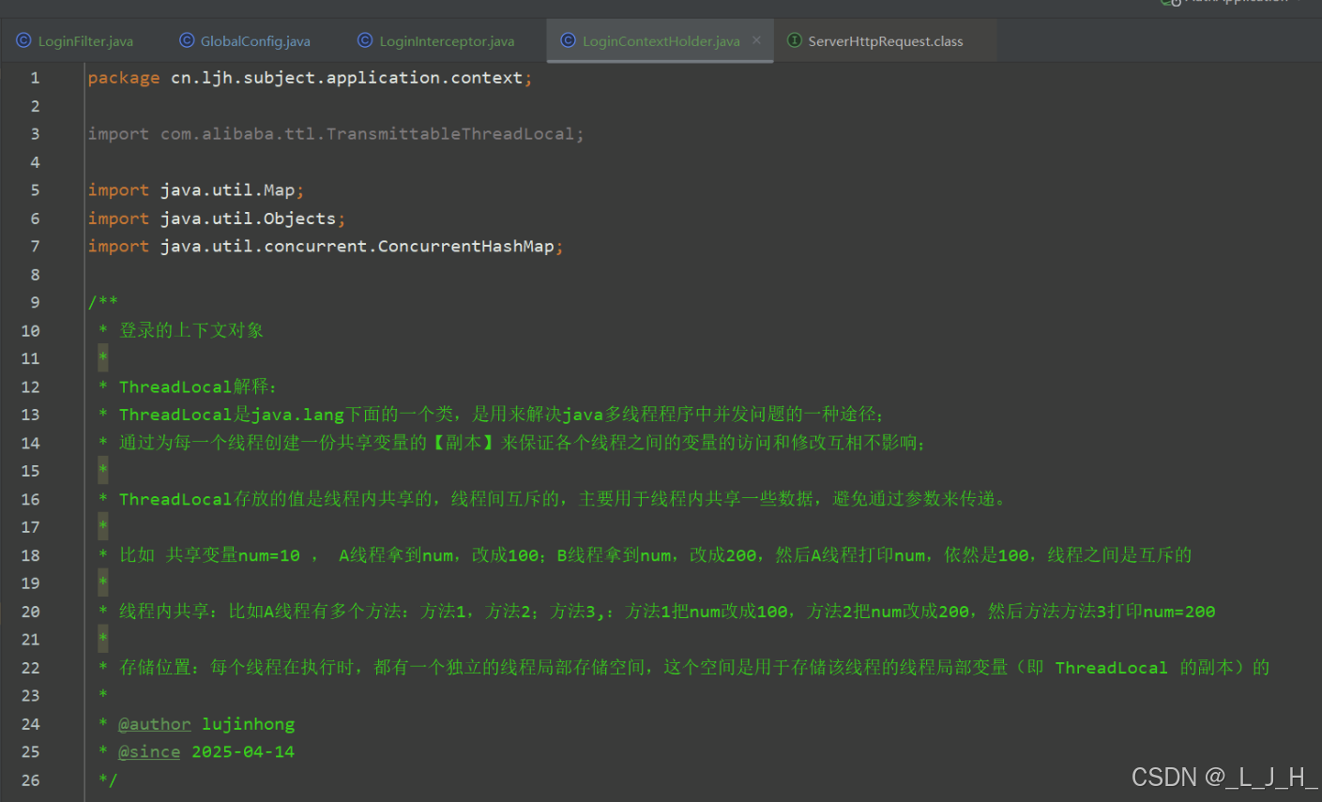This screenshot has width=1322, height=802.
Task: Click the Javadoc closing */ marker
Action: click(108, 780)
